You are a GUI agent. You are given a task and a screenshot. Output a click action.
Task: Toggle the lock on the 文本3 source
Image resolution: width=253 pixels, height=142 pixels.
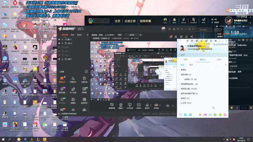coord(62,43)
